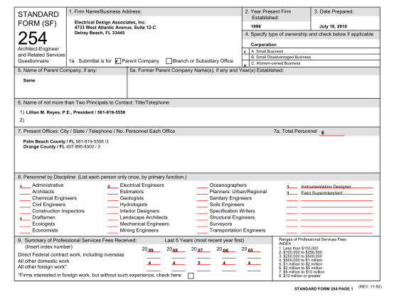The height and width of the screenshot is (304, 394).
Task: Select principal Lillian M. Reyes contact line
Action: pos(75,112)
